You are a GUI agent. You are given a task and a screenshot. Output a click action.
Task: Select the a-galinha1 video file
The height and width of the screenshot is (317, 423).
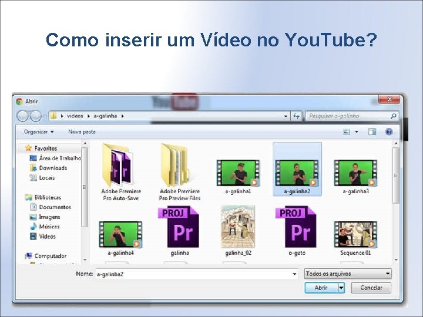pos(238,177)
